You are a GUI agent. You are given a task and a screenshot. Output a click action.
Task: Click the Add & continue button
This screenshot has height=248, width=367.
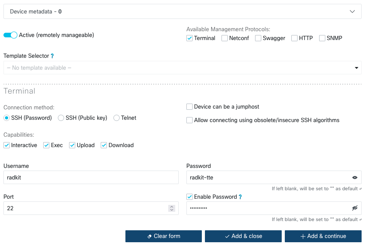pyautogui.click(x=323, y=236)
